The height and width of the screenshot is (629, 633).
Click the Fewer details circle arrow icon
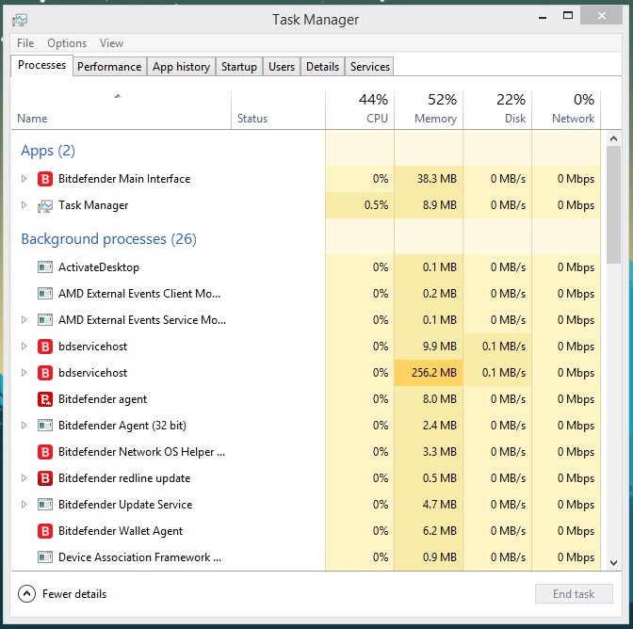[x=26, y=594]
